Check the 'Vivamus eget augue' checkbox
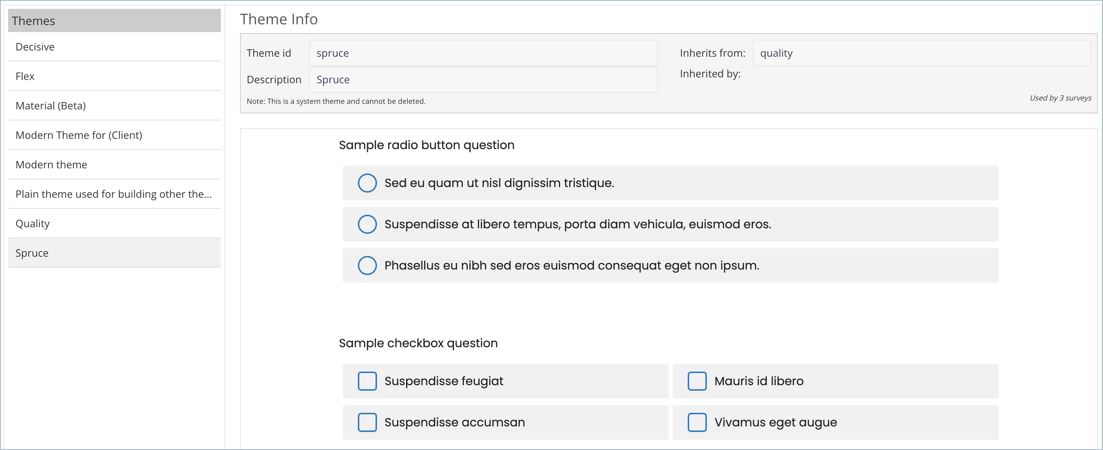 tap(697, 422)
